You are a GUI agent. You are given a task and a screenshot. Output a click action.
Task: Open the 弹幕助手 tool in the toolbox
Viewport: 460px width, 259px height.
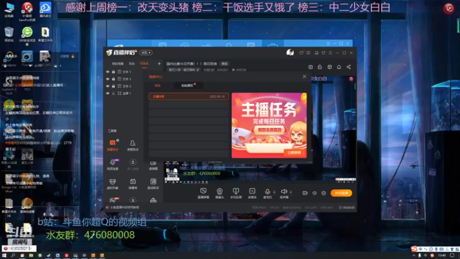[112, 145]
